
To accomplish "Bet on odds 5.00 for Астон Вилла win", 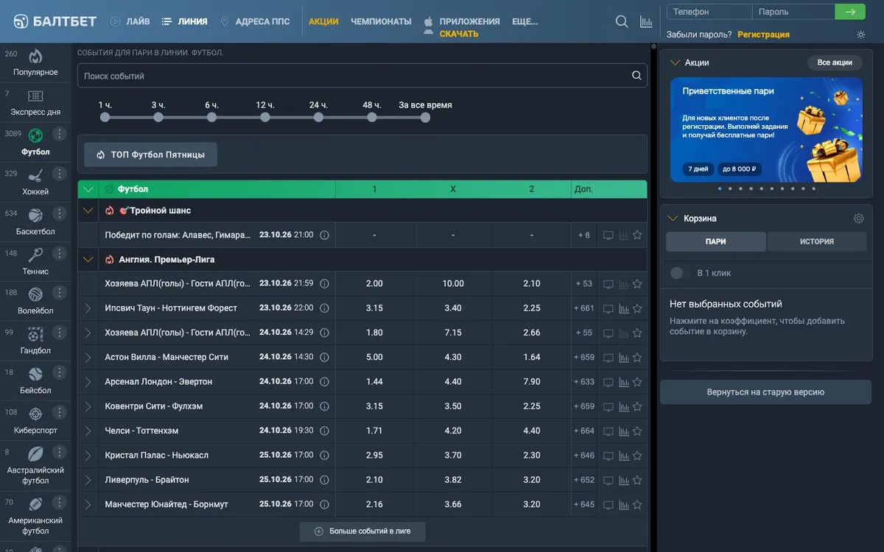I will coord(374,358).
